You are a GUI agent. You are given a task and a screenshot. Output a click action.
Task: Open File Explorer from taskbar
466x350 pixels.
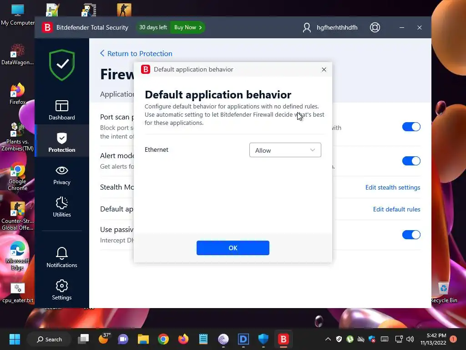143,339
